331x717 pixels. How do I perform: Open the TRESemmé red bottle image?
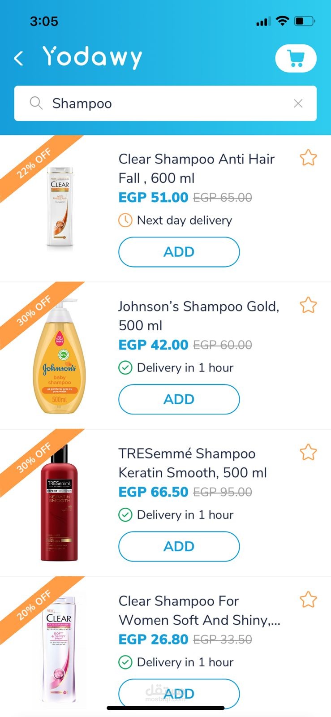pyautogui.click(x=59, y=503)
